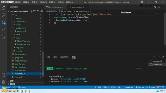Image resolution: width=166 pixels, height=93 pixels.
Task: Open the terminal launch profile dropdown
Action: pos(156,57)
